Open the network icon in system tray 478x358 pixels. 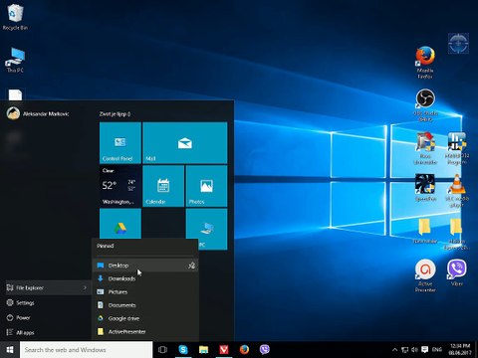[404, 350]
